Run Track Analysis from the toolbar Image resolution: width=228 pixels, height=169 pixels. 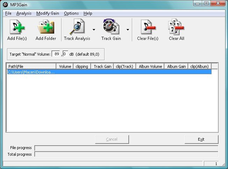(x=77, y=30)
